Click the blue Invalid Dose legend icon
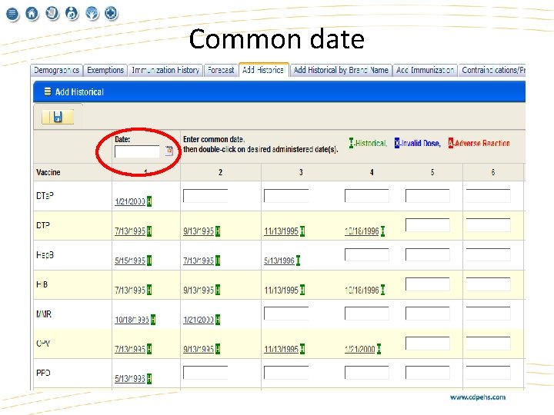554x415 pixels. click(397, 143)
